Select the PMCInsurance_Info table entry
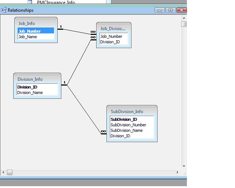235x188 pixels. point(56,2)
